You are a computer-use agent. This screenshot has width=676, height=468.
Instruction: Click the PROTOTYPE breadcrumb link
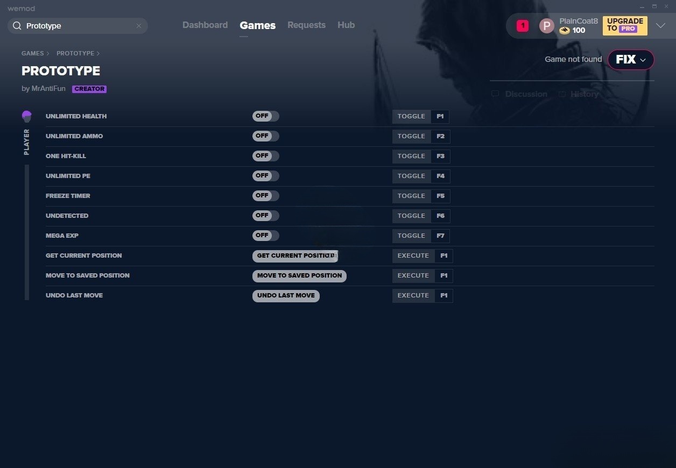click(75, 54)
